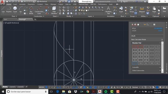Viewport: 168px width, 94px height.
Task: Expand the Detail panel
Action: point(56,16)
